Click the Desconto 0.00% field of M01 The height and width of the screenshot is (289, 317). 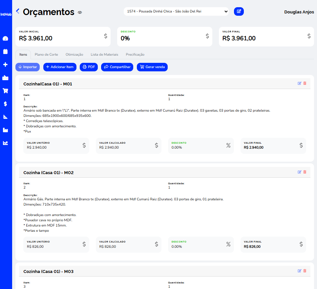pyautogui.click(x=201, y=146)
